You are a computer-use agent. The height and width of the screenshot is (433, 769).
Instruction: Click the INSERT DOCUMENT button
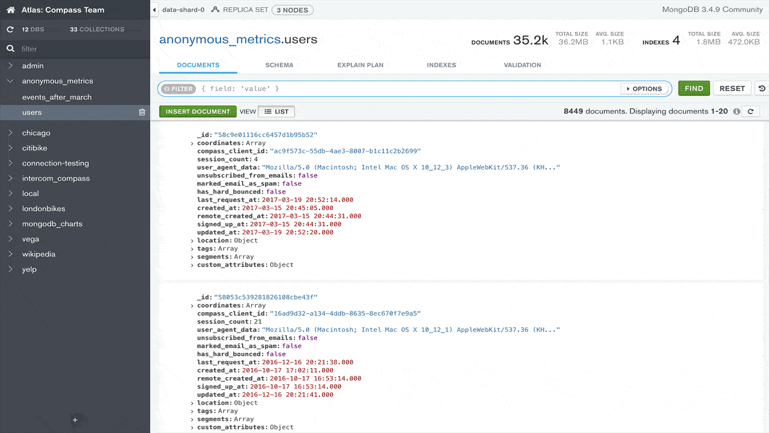click(198, 111)
